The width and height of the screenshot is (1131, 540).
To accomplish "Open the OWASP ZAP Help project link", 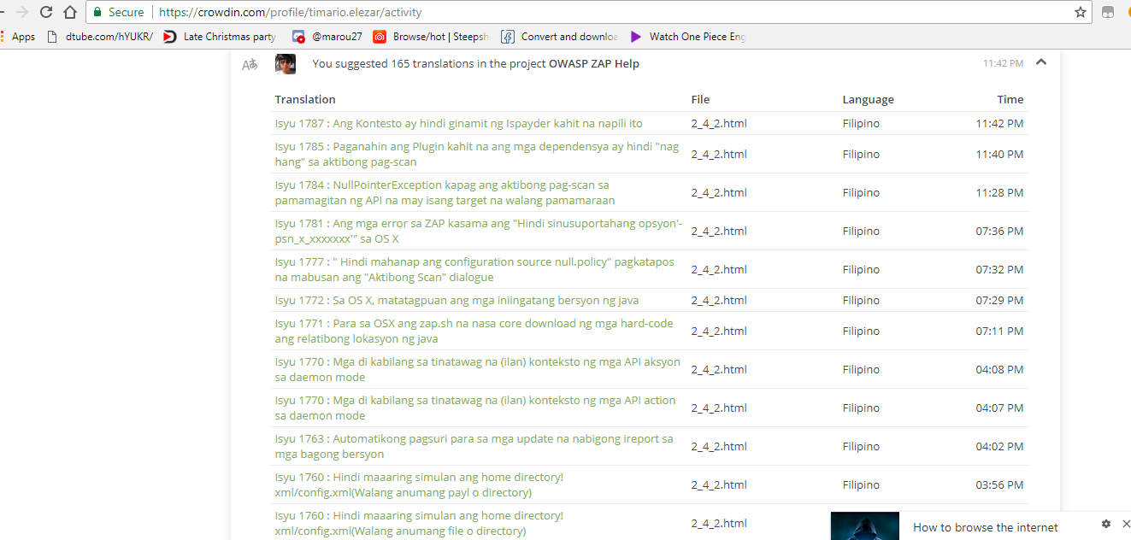I will (x=594, y=63).
